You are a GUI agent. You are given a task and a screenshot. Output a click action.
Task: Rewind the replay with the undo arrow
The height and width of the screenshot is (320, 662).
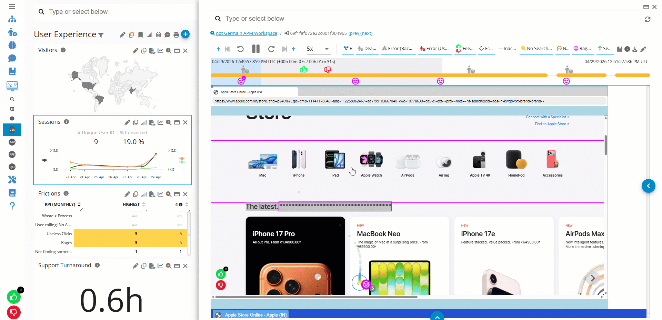(x=241, y=49)
